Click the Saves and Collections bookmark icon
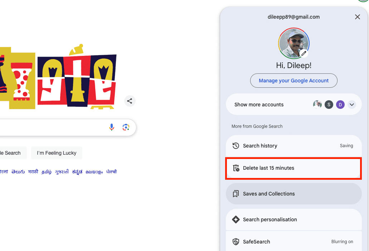Image resolution: width=369 pixels, height=251 pixels. coord(236,194)
